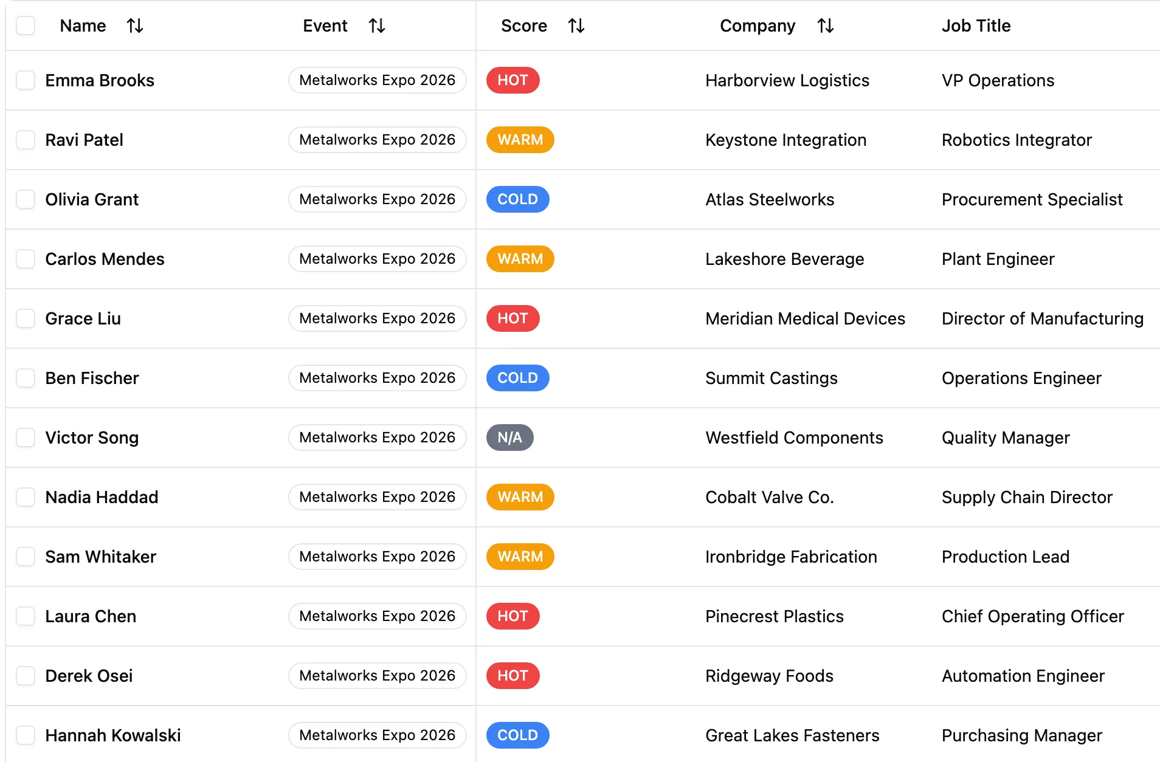Image resolution: width=1160 pixels, height=762 pixels.
Task: Select the Westfield Components cell
Action: [794, 438]
